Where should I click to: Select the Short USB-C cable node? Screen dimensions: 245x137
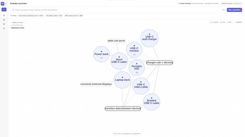[x=119, y=61]
